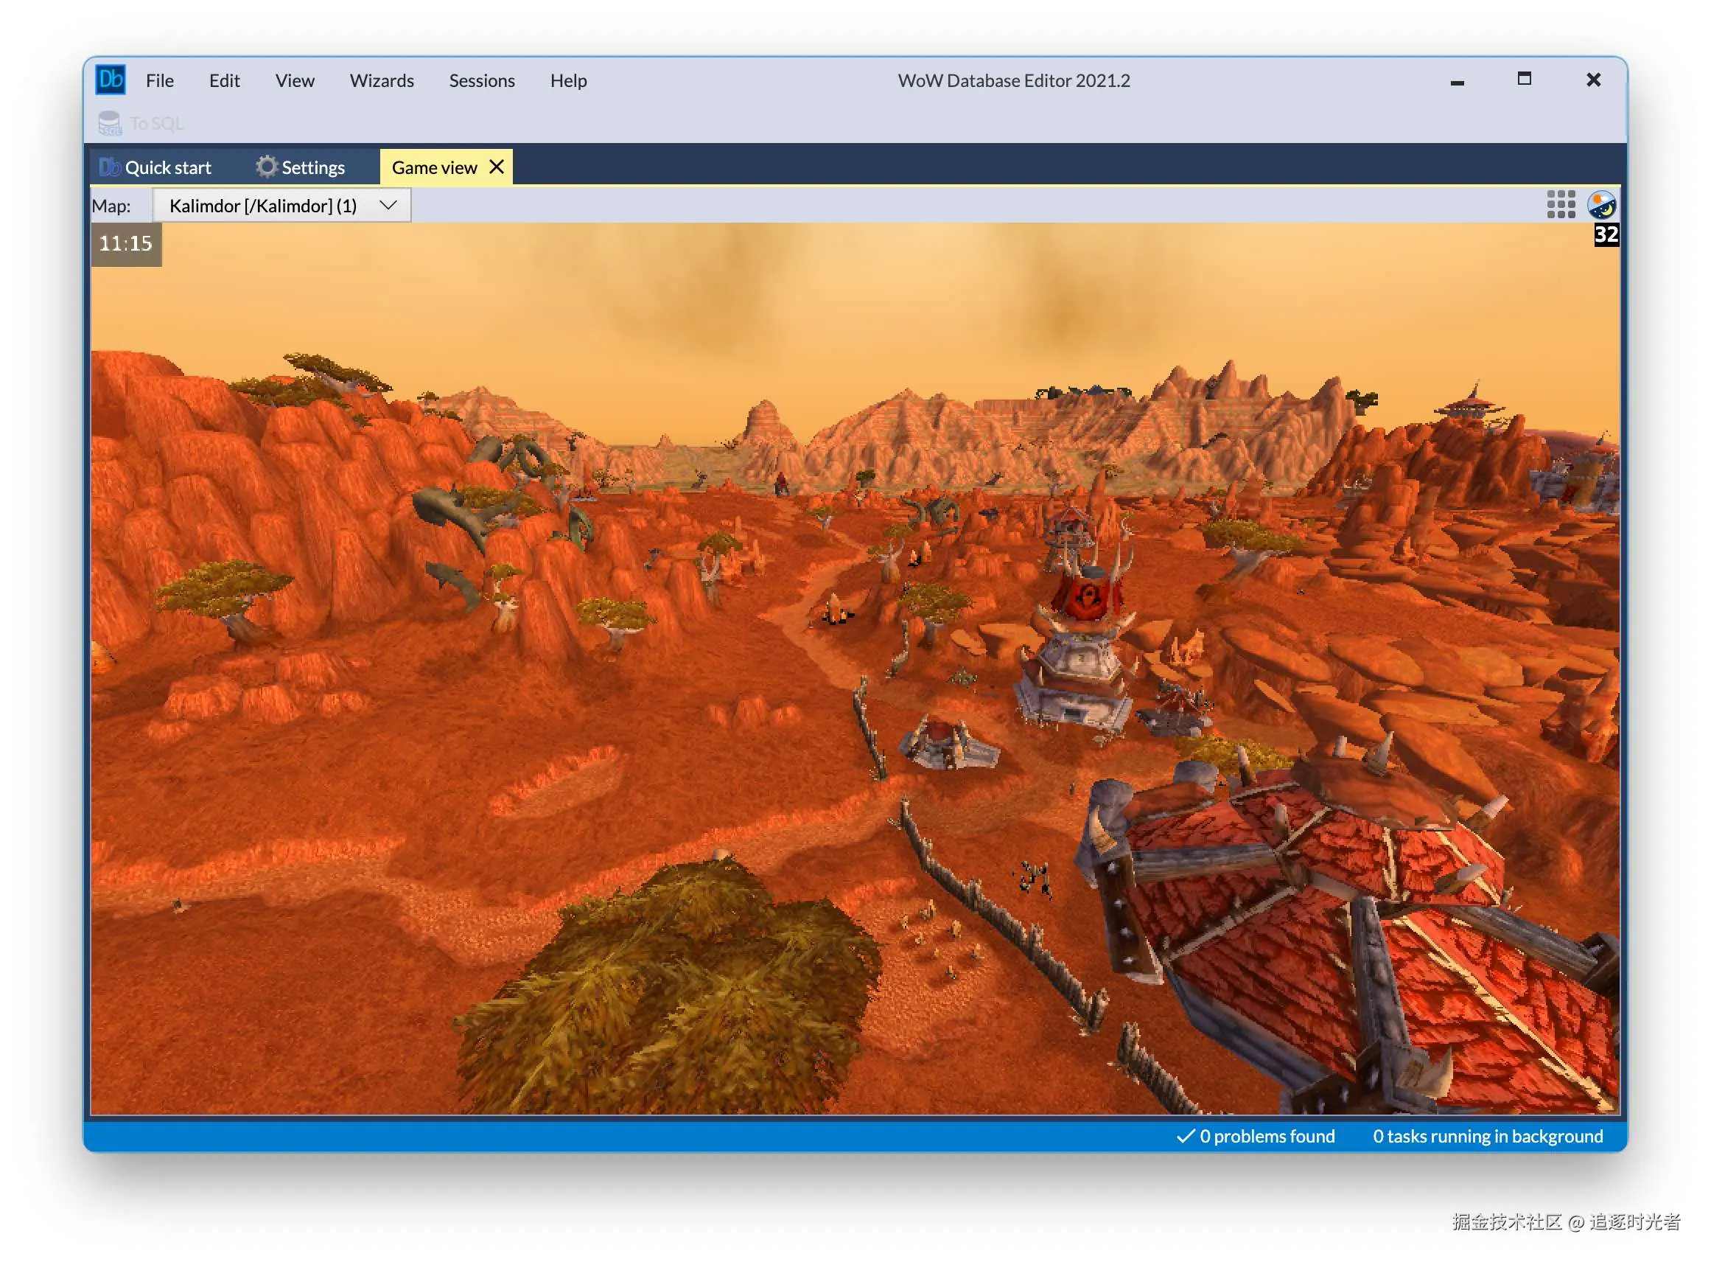Open the File menu
This screenshot has width=1711, height=1262.
[x=160, y=80]
